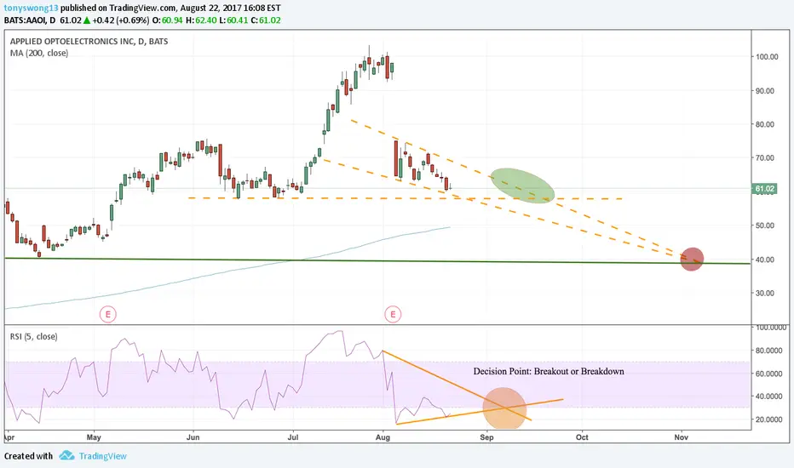Viewport: 794px width, 468px height.
Task: Click the 70.00 price axis label
Action: click(765, 158)
